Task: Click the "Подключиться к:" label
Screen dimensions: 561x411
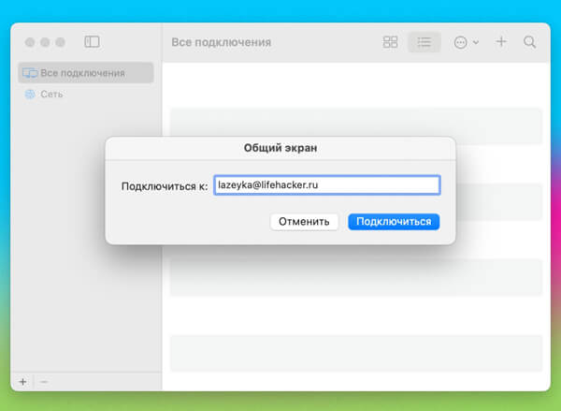Action: [165, 186]
